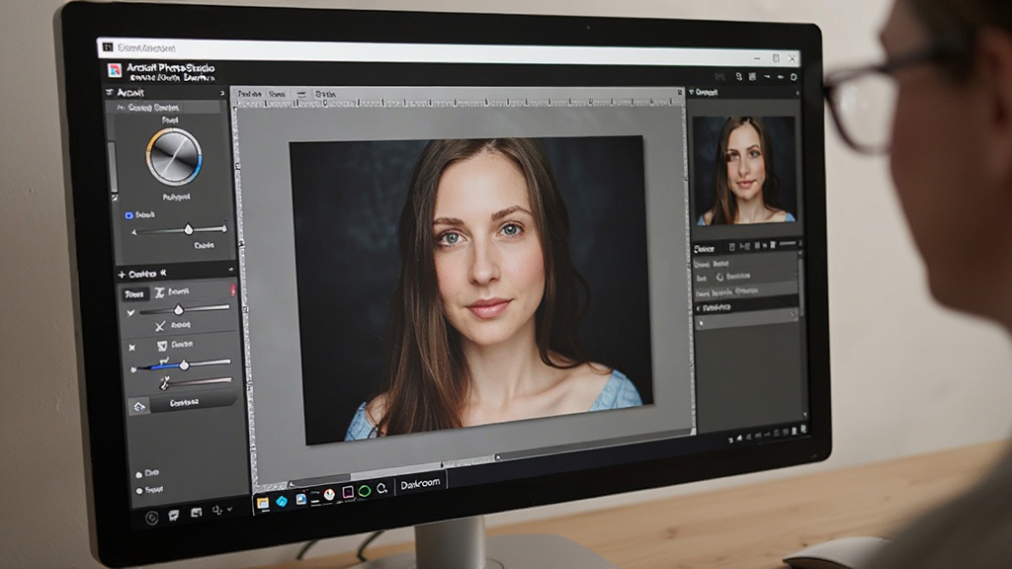Open the File Explorer taskbar icon
Viewport: 1012px width, 569px height.
[263, 503]
